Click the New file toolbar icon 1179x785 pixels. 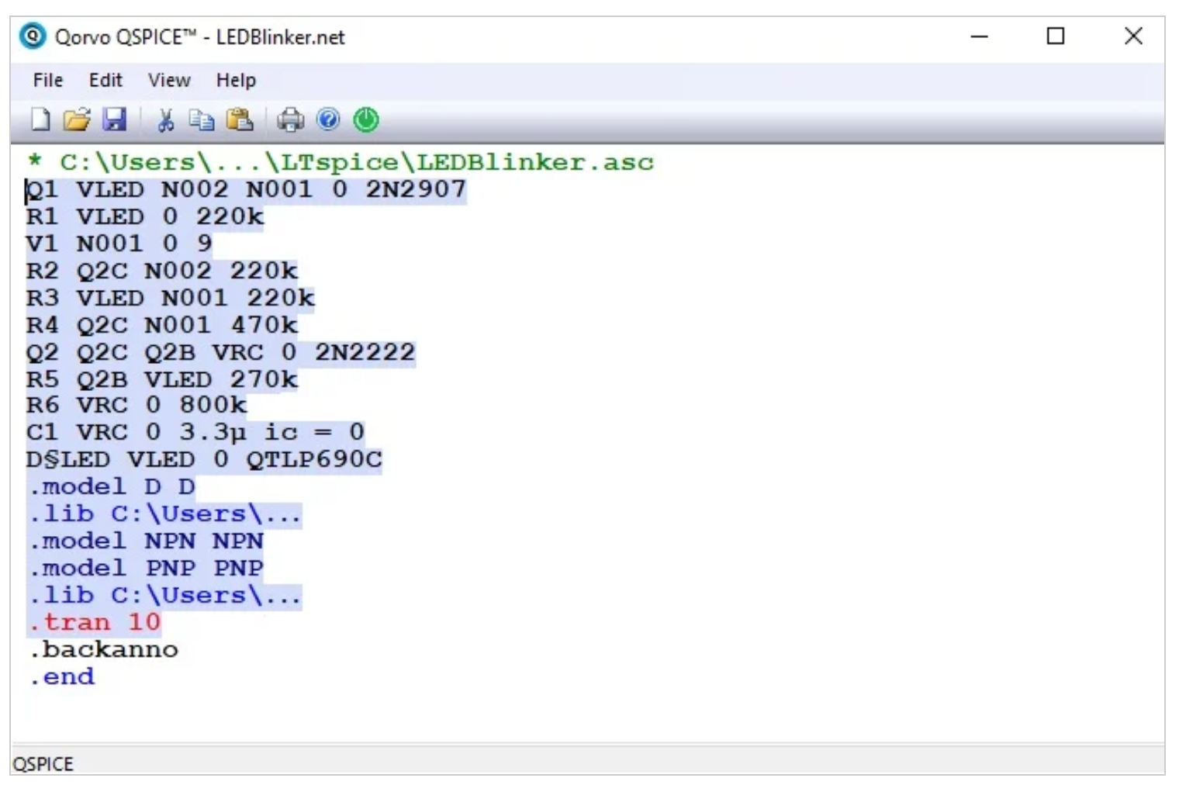coord(40,119)
